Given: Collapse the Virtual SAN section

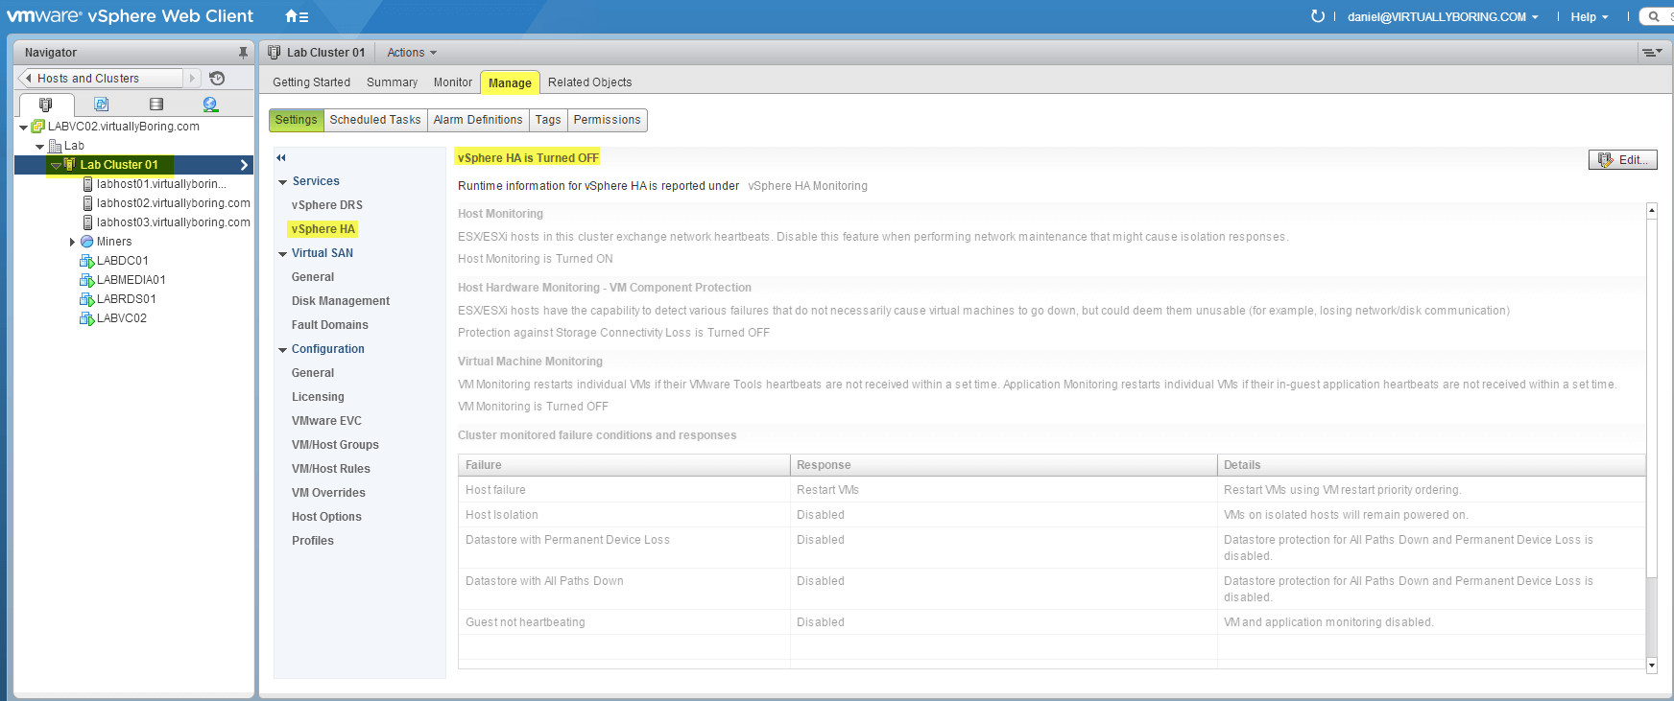Looking at the screenshot, I should (283, 254).
